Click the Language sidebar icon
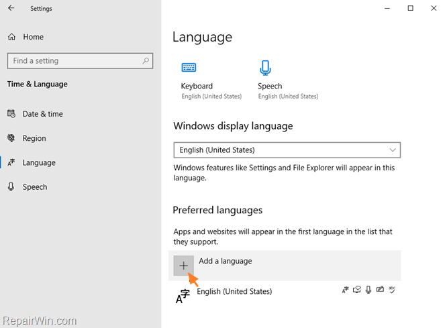The height and width of the screenshot is (328, 443). pos(11,162)
